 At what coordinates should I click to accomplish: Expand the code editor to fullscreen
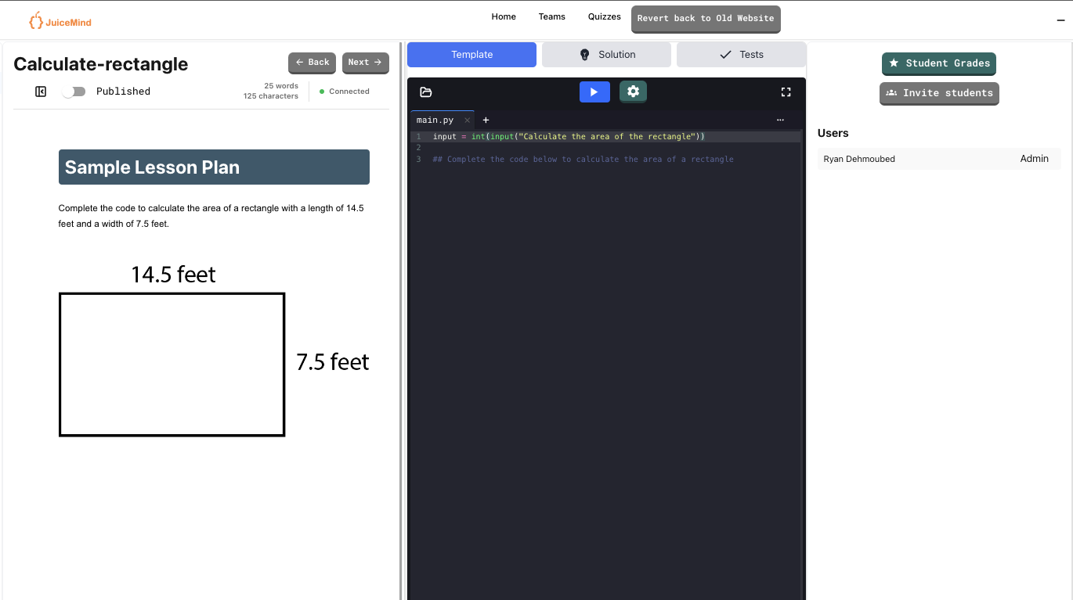pos(786,92)
